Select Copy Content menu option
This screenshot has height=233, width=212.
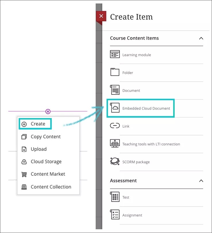pos(45,137)
